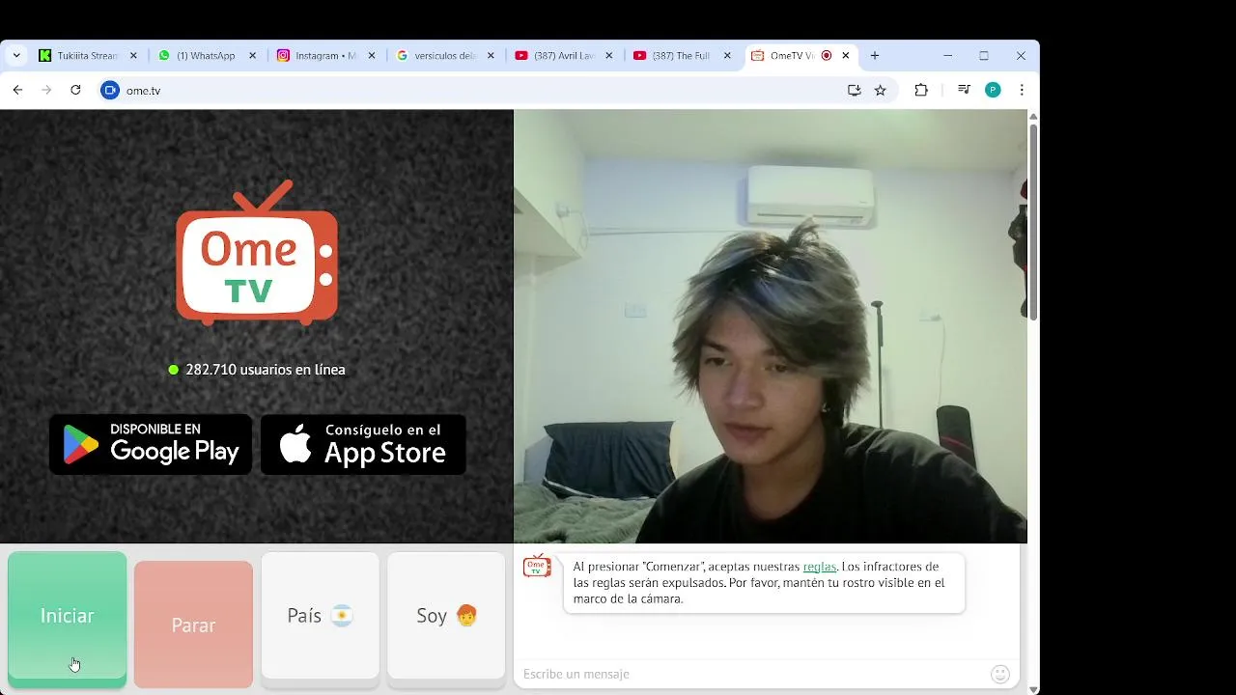Switch to the Tukiiita Stream tab
This screenshot has width=1236, height=695.
tap(88, 56)
